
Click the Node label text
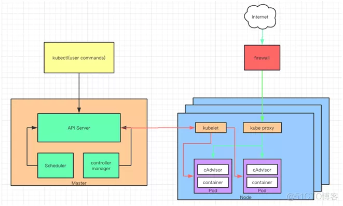click(245, 197)
